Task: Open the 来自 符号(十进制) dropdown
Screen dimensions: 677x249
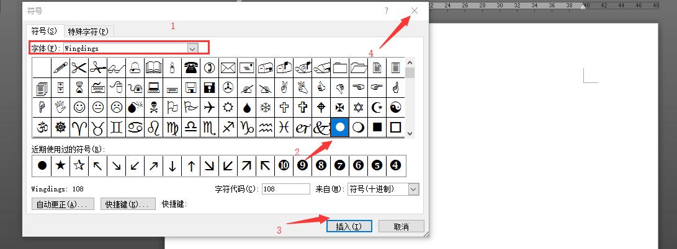Action: (x=414, y=189)
